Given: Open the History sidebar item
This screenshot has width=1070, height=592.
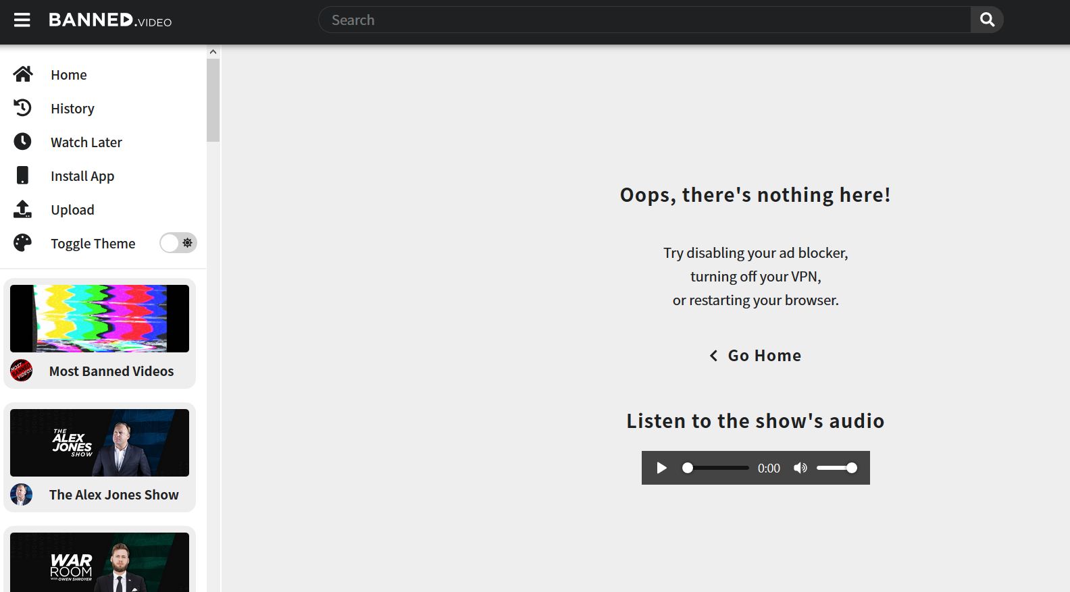Looking at the screenshot, I should click(x=72, y=109).
